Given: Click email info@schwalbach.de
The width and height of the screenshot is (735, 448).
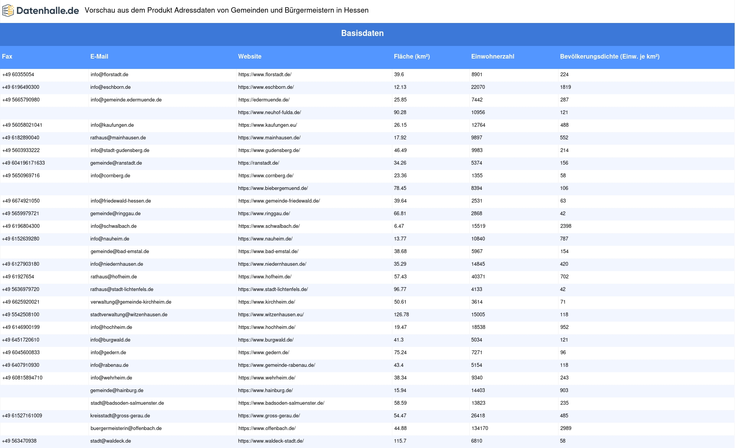Looking at the screenshot, I should tap(114, 226).
